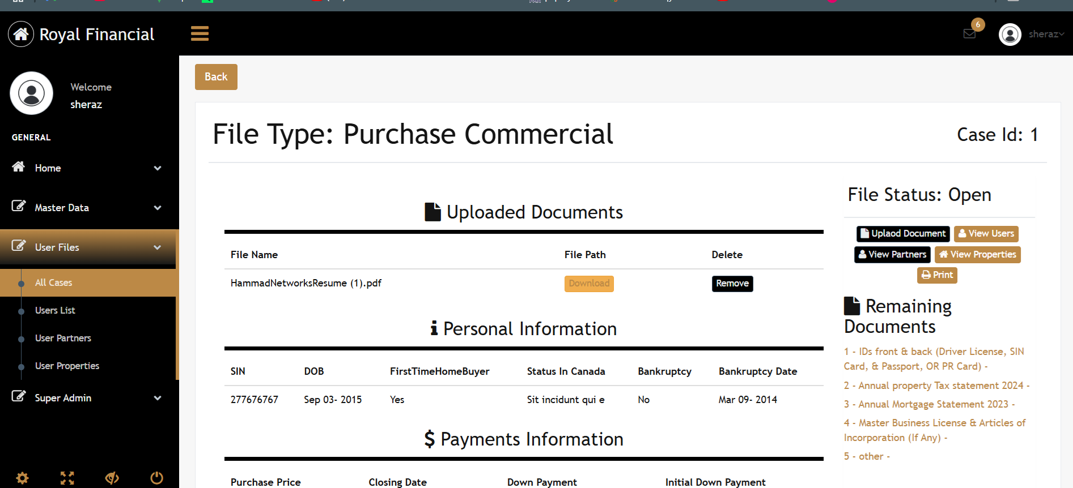Toggle the eye-slash lock icon
The width and height of the screenshot is (1073, 488).
[x=112, y=478]
